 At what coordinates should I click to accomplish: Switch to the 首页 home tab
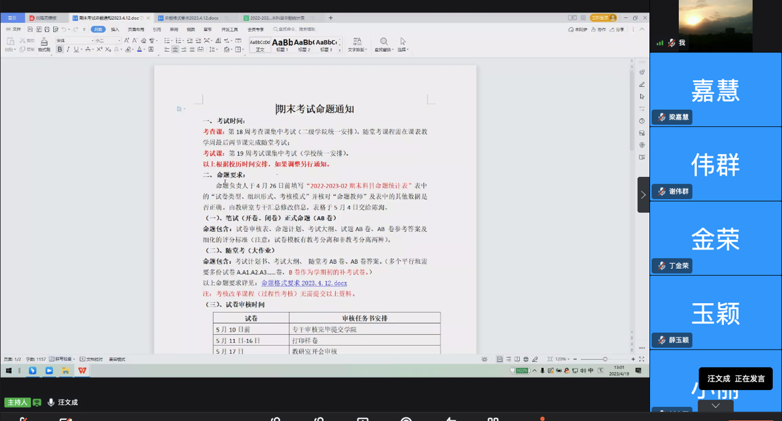pyautogui.click(x=12, y=18)
